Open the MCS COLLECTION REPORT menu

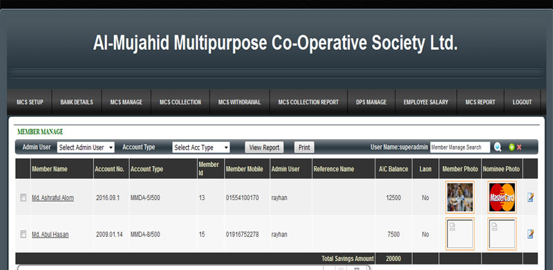308,102
